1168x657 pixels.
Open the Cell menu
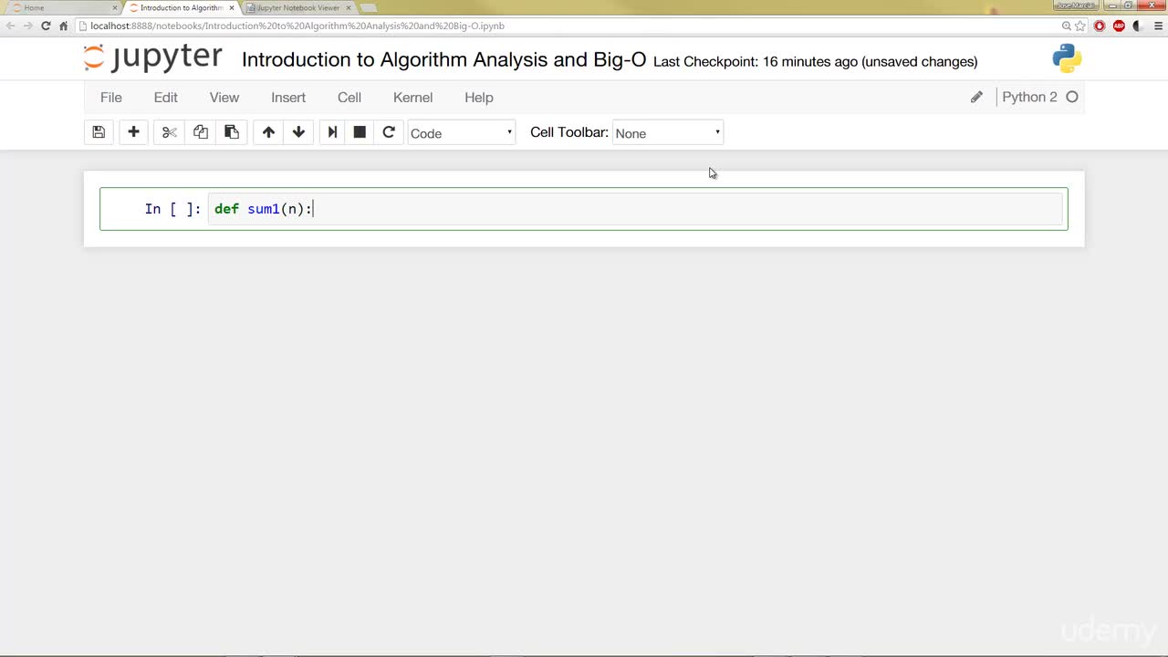[349, 98]
